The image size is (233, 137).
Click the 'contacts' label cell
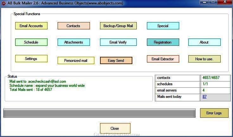click(x=178, y=78)
